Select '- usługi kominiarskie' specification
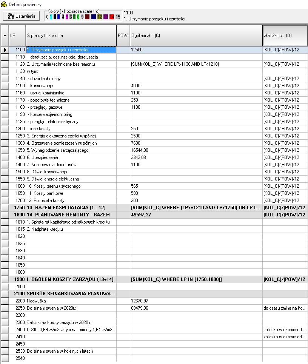 click(71, 93)
